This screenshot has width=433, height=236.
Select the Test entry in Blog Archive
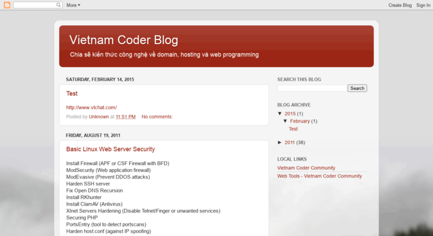[293, 129]
